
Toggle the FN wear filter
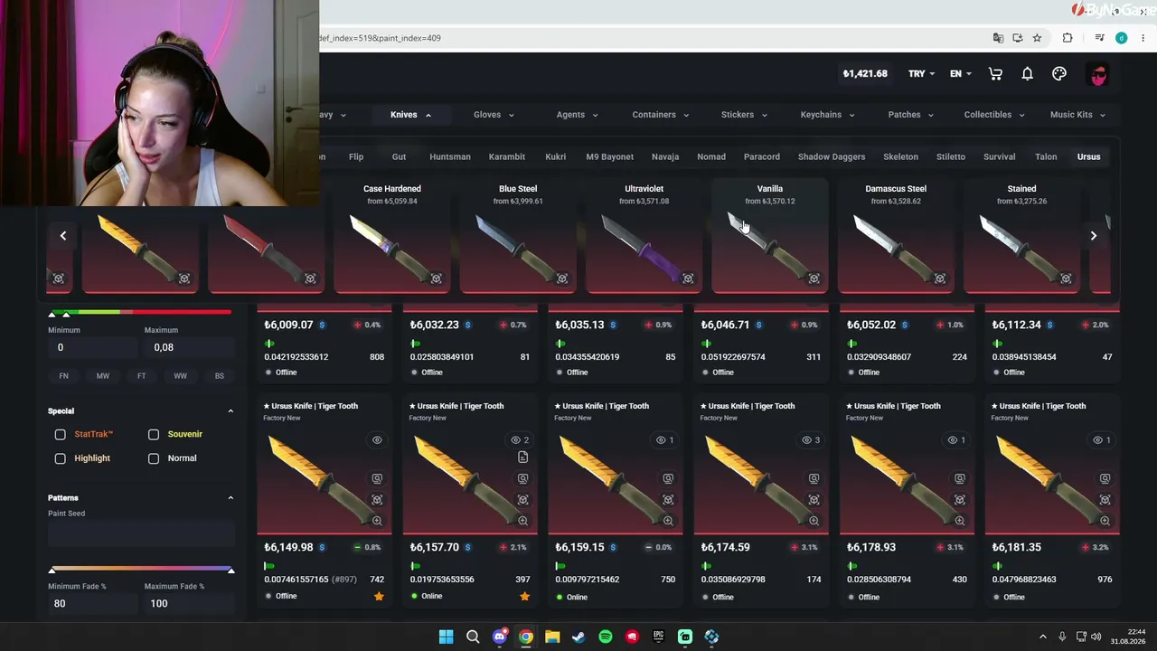click(63, 375)
